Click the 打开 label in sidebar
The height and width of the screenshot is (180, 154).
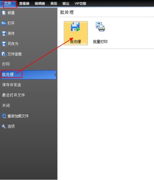tap(11, 23)
